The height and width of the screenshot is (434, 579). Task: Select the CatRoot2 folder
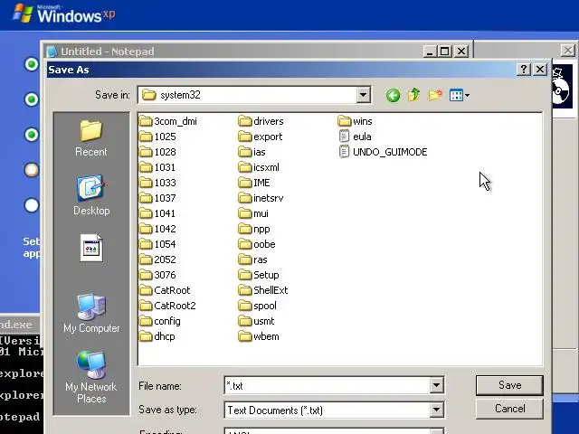tap(168, 306)
